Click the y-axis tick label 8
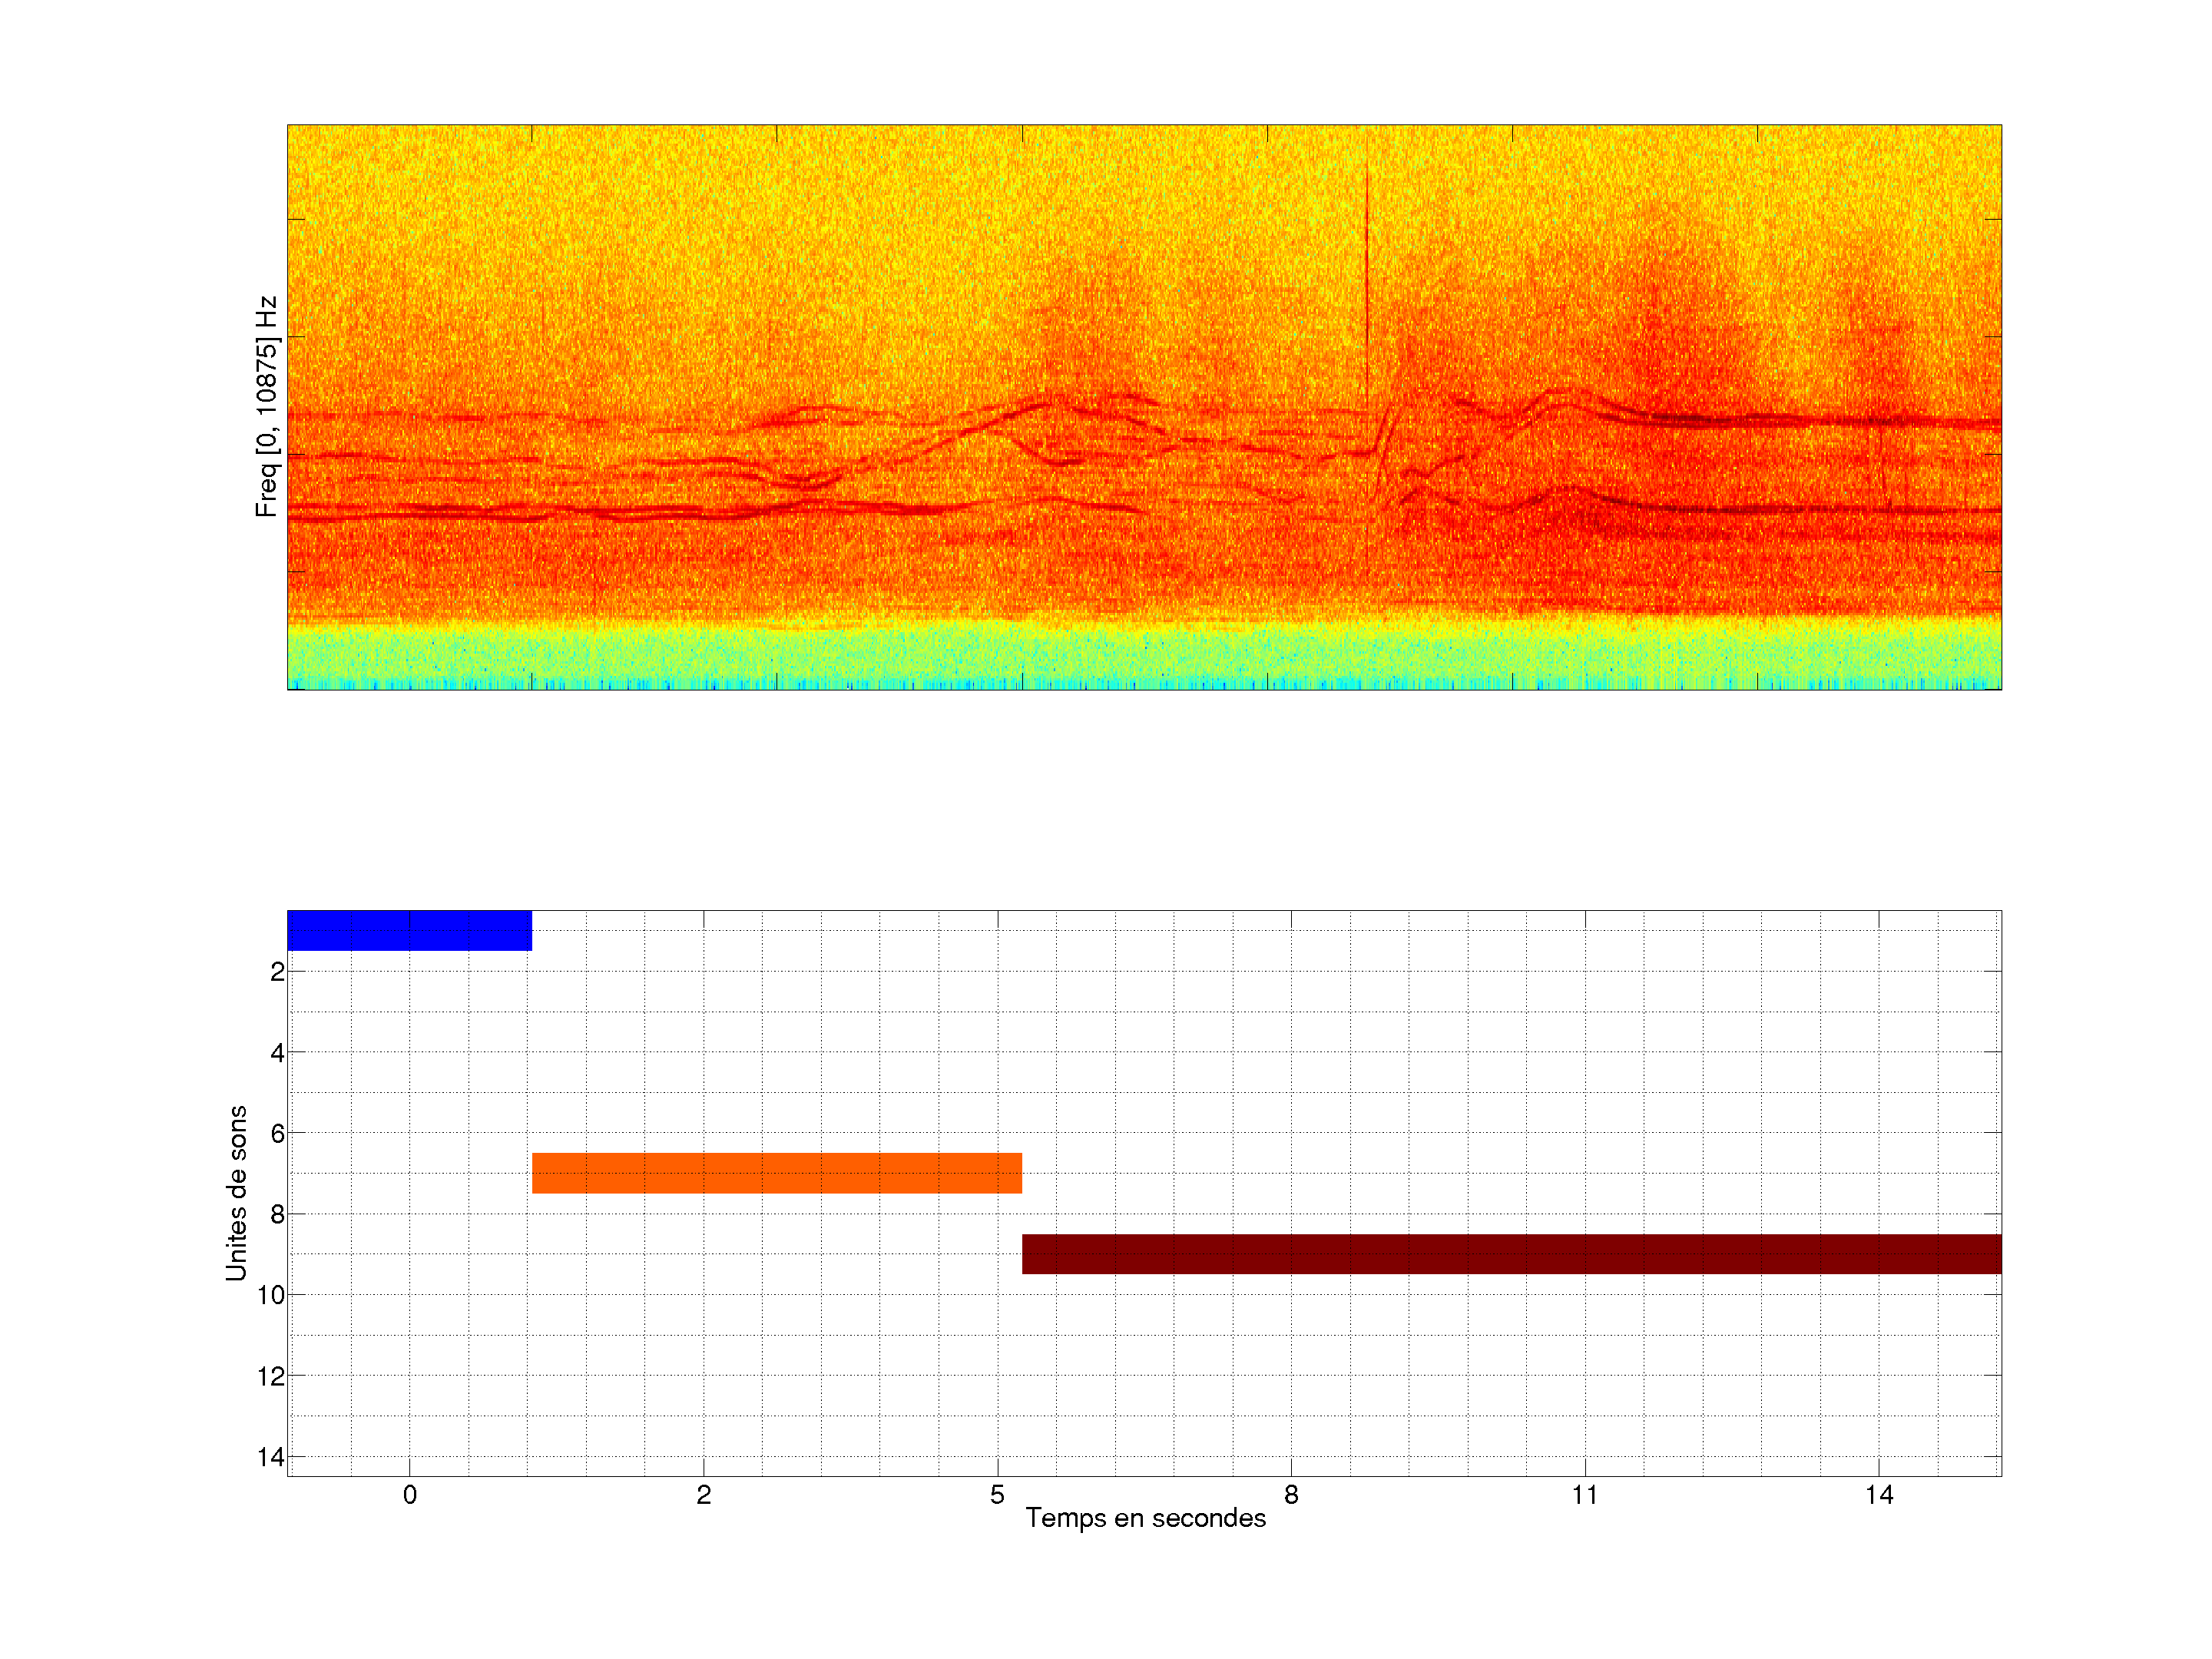 pos(277,1215)
